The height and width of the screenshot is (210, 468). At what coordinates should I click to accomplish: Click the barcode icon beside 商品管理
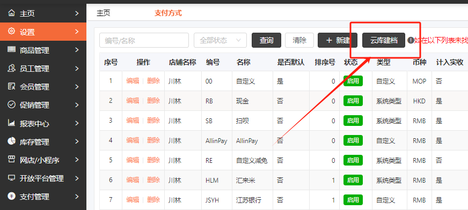11,49
